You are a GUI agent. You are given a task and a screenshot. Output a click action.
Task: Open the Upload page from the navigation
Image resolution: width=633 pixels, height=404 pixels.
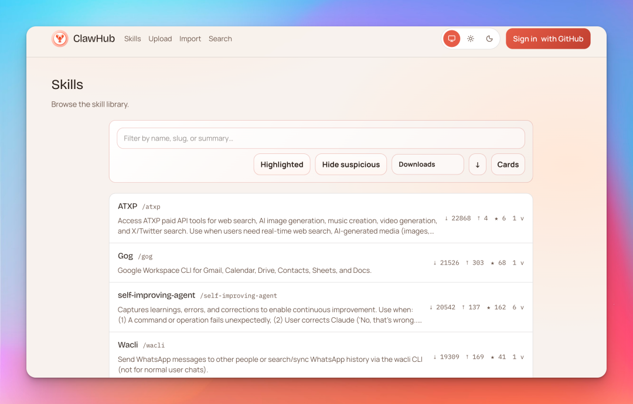[160, 39]
